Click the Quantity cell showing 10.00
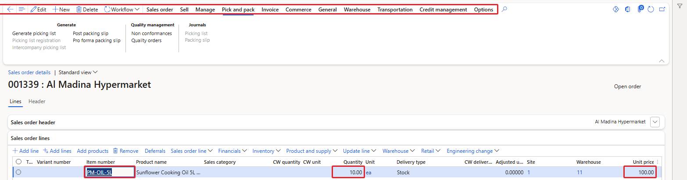The image size is (687, 180). 348,173
